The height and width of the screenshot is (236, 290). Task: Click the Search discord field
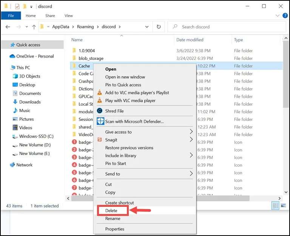click(x=227, y=27)
